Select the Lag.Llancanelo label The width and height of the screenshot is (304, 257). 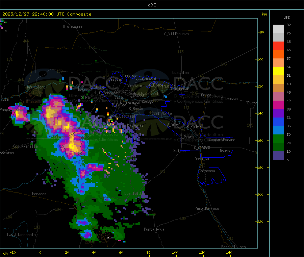point(21,235)
